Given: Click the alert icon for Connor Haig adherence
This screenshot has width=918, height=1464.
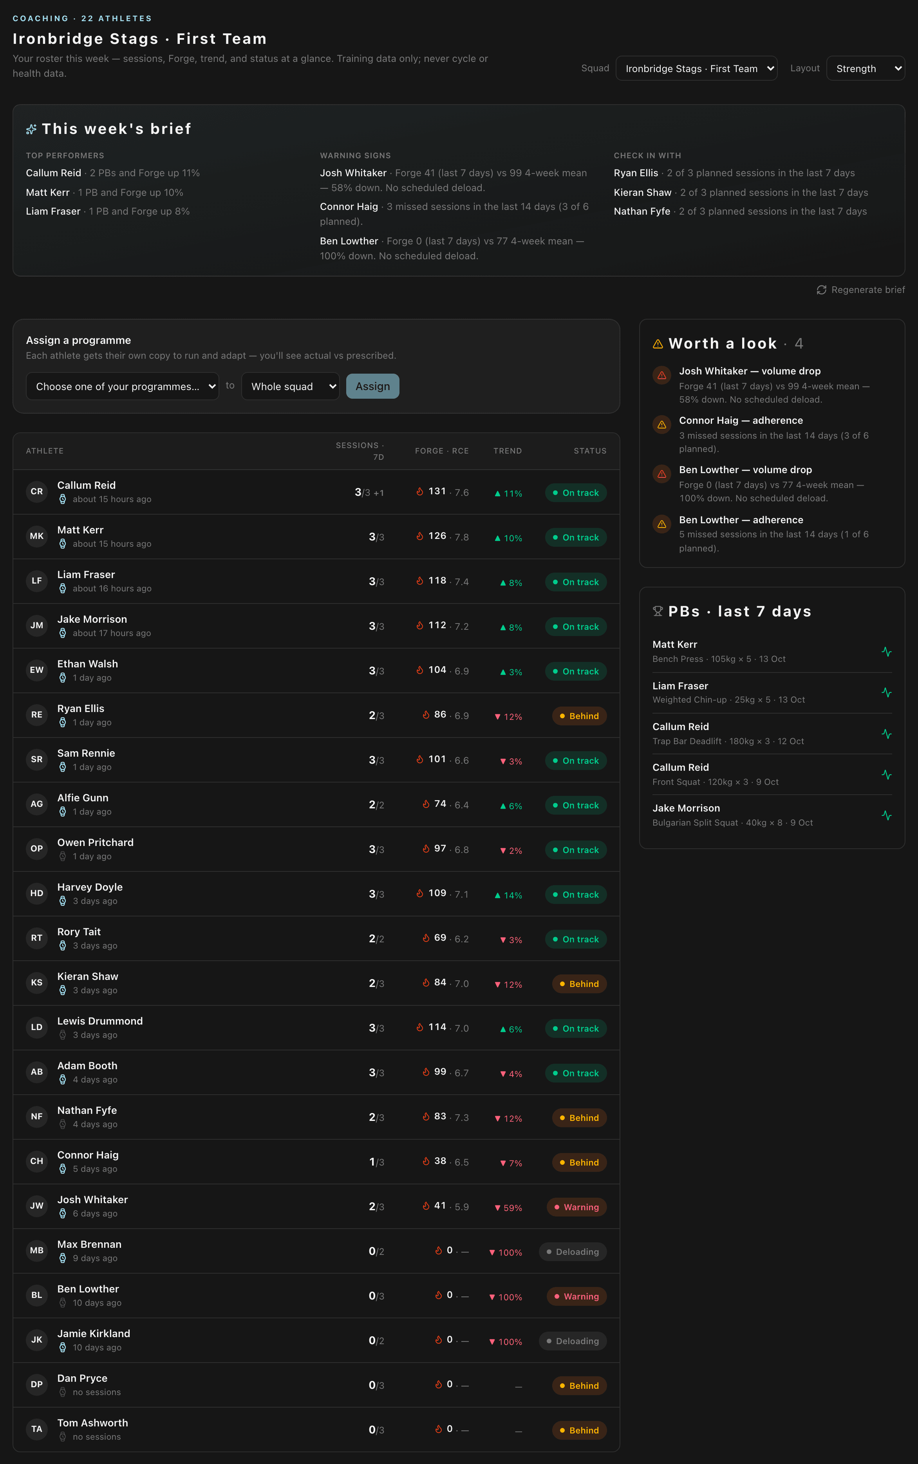Looking at the screenshot, I should [662, 425].
